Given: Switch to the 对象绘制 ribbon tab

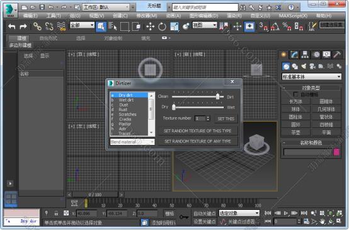Looking at the screenshot, I should point(113,38).
